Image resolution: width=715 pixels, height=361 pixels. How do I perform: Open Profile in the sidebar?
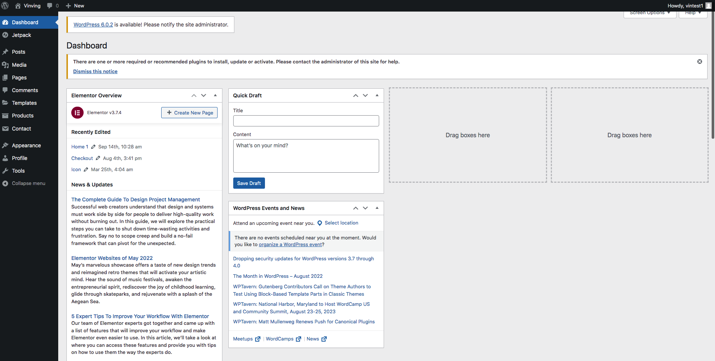29,158
